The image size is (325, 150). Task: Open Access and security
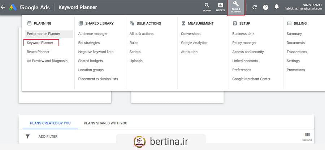coord(248,52)
